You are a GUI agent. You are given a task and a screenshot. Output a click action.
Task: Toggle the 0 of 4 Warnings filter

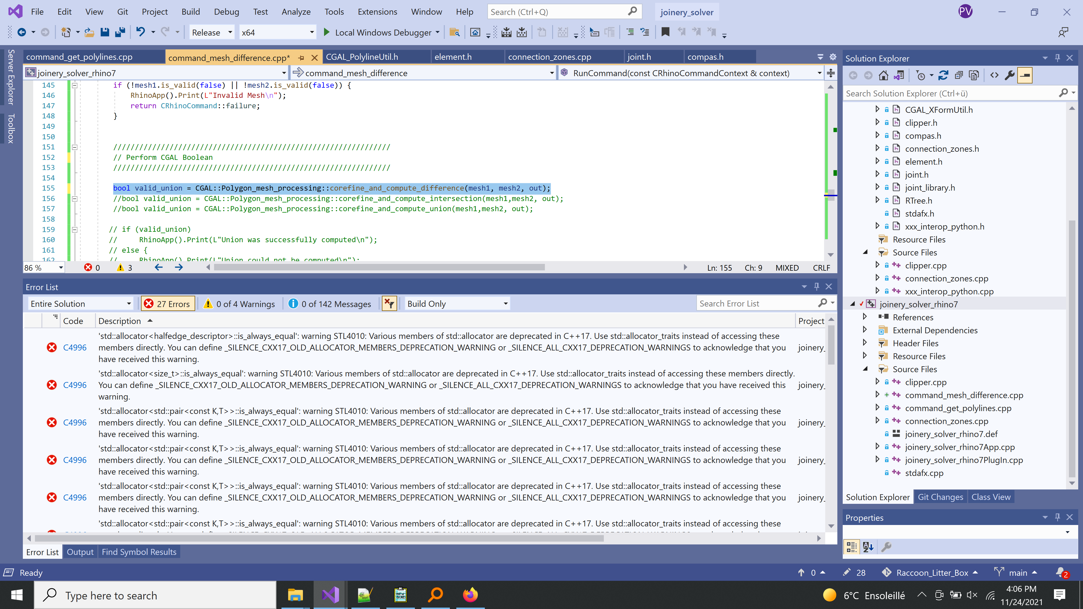pyautogui.click(x=239, y=303)
